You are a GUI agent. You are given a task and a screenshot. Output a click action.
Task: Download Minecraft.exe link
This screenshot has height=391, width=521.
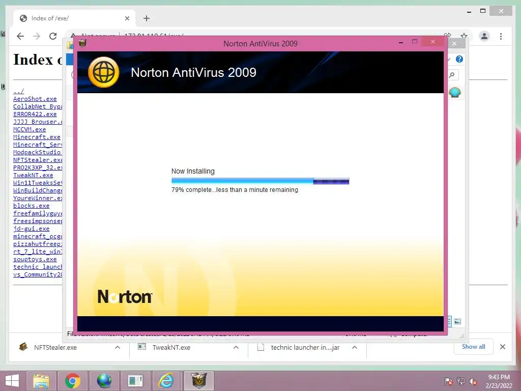click(x=37, y=137)
